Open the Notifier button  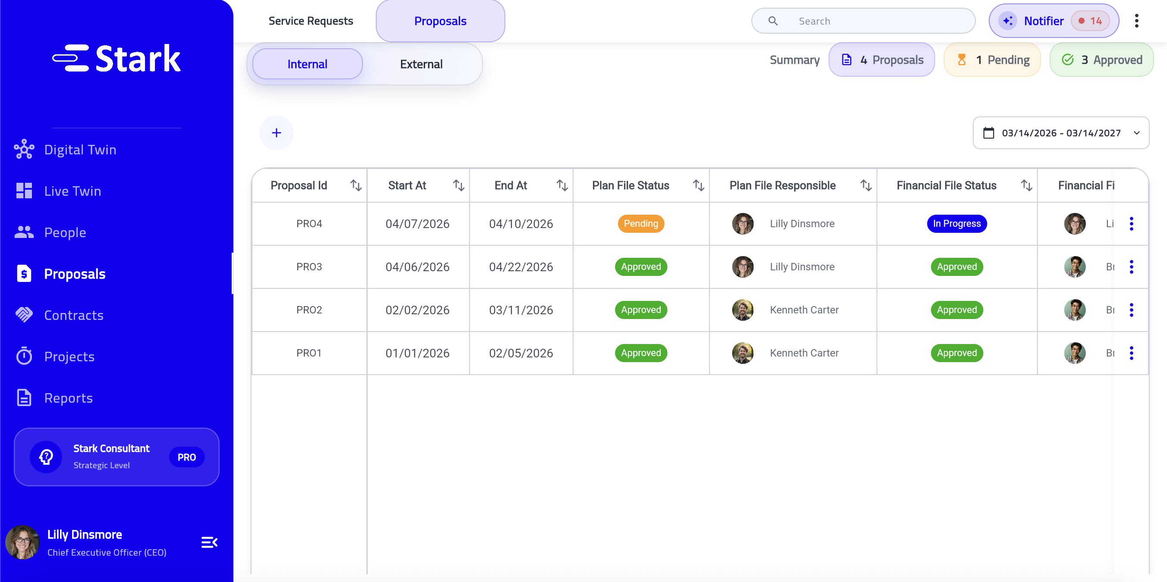(x=1053, y=21)
